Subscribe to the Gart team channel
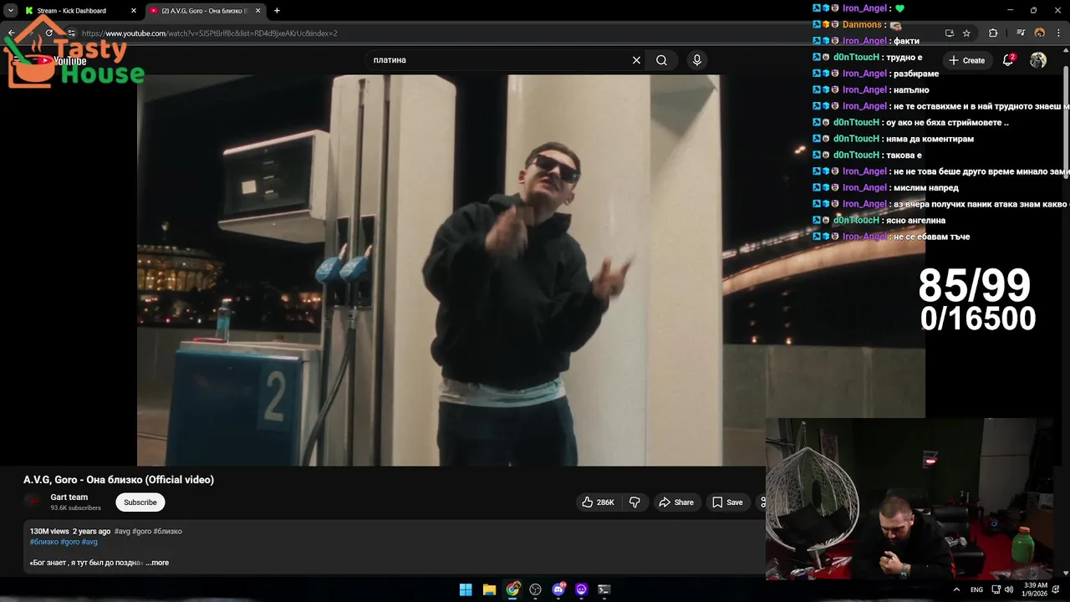Screen dimensions: 1070x602 pos(140,503)
